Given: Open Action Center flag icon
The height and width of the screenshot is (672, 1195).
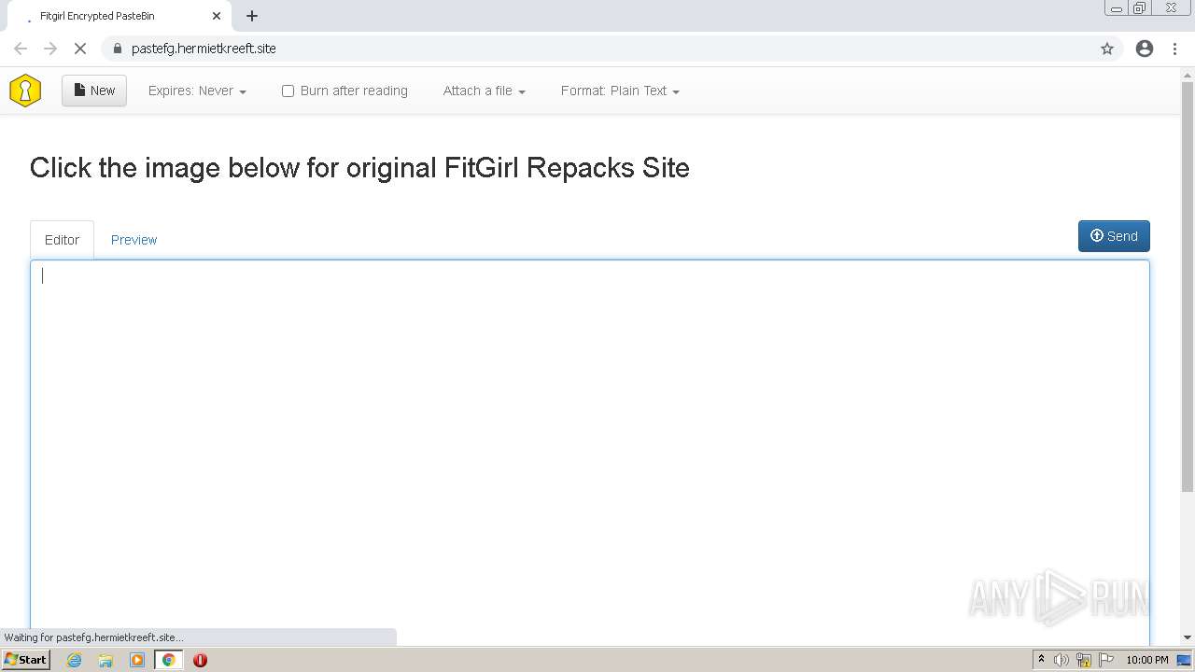Looking at the screenshot, I should (x=1106, y=660).
